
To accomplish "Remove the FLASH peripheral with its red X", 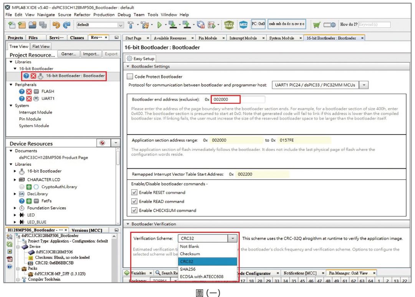I will [x=29, y=92].
